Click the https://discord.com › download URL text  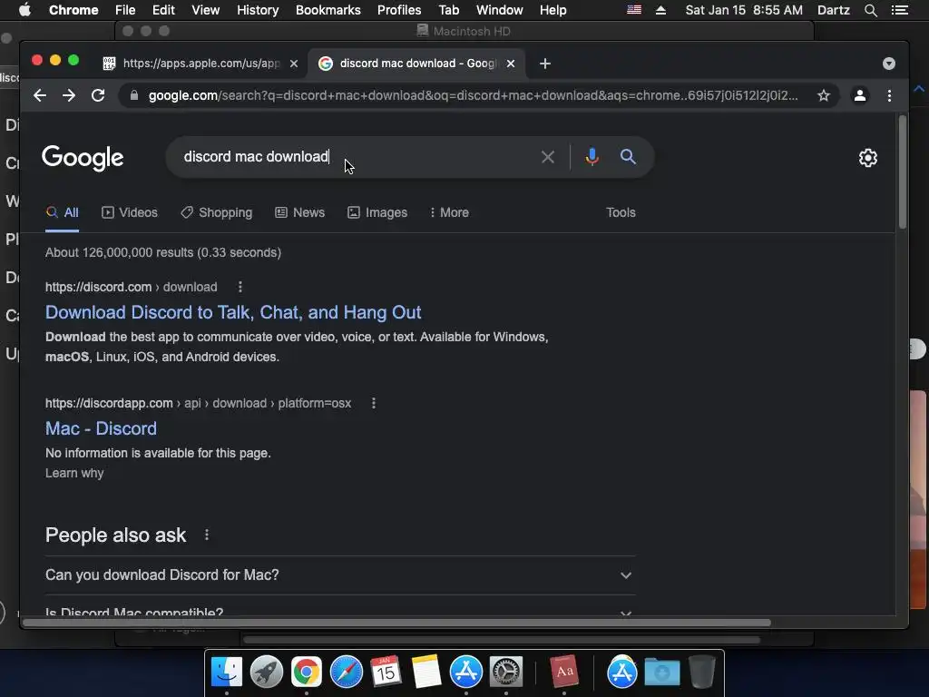point(131,287)
